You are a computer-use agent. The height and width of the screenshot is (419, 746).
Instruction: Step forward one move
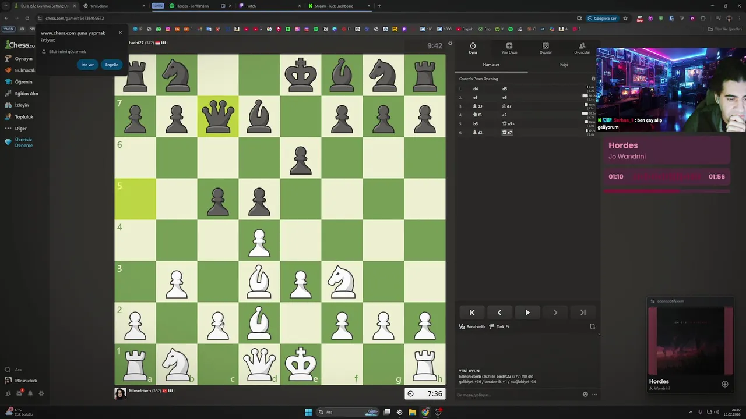[x=555, y=313]
